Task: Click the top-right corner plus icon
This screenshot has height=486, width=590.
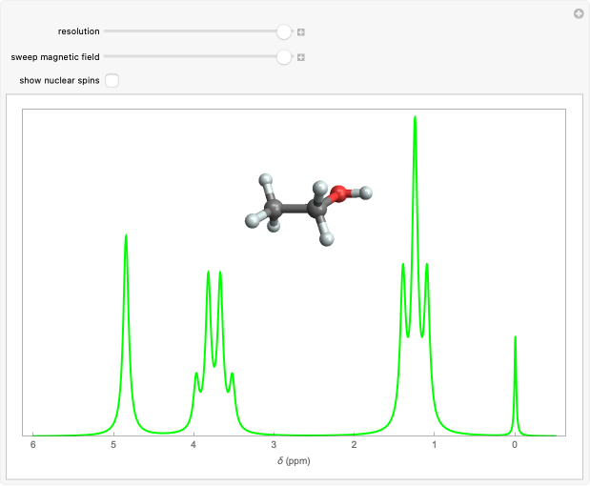Action: click(578, 13)
